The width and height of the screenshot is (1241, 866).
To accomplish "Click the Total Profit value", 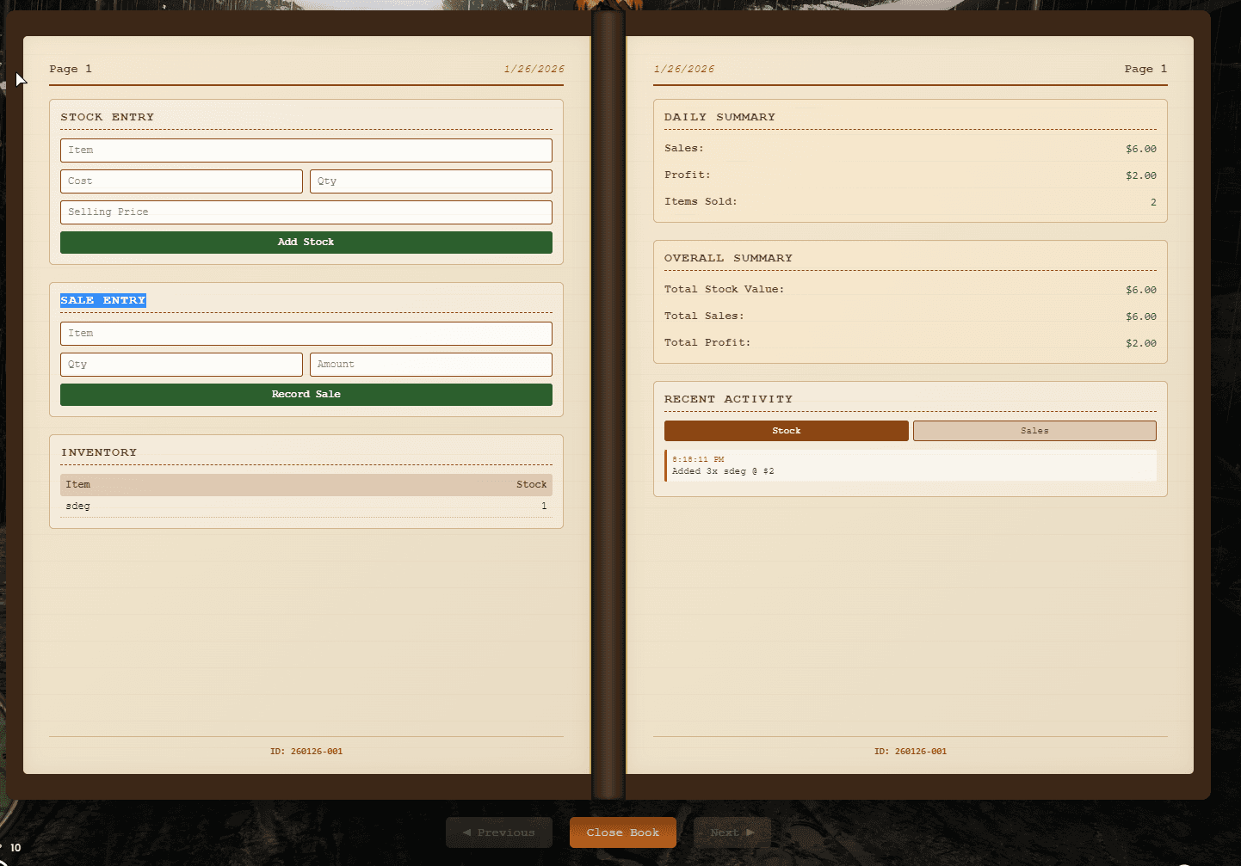I will pyautogui.click(x=1140, y=343).
